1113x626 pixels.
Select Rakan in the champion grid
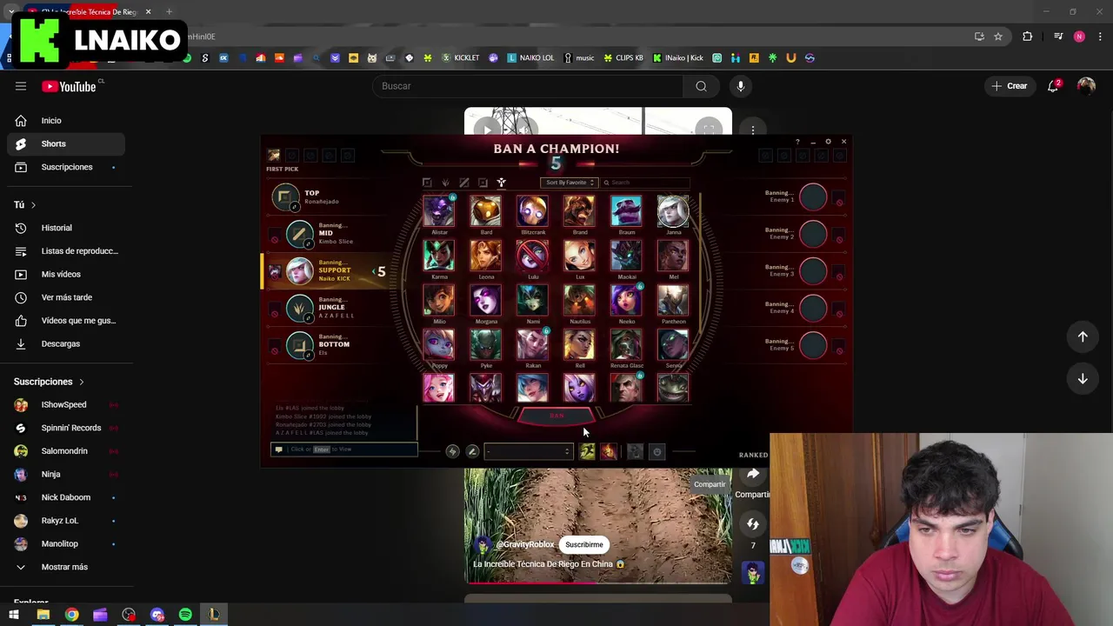pos(533,344)
